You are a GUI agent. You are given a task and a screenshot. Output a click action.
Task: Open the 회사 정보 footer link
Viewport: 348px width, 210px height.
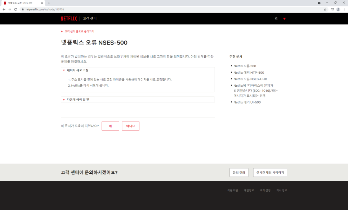pos(282,191)
